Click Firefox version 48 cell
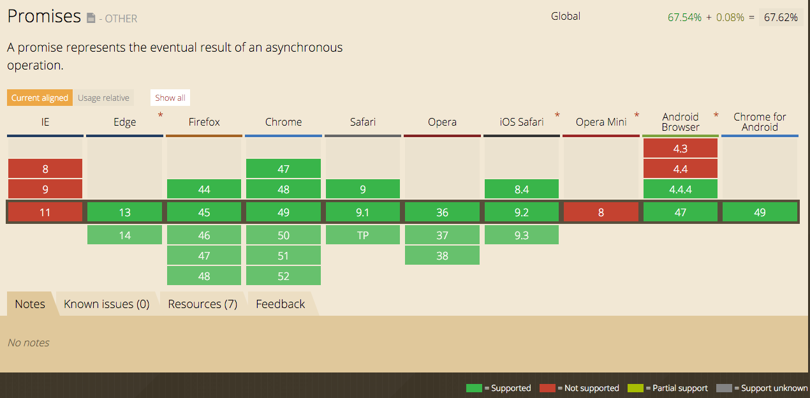This screenshot has width=810, height=398. click(x=204, y=276)
